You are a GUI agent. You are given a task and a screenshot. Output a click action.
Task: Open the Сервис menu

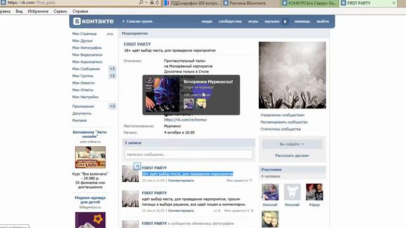(x=60, y=11)
